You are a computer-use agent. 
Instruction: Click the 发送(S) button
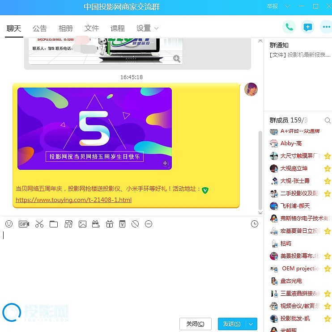pyautogui.click(x=232, y=324)
